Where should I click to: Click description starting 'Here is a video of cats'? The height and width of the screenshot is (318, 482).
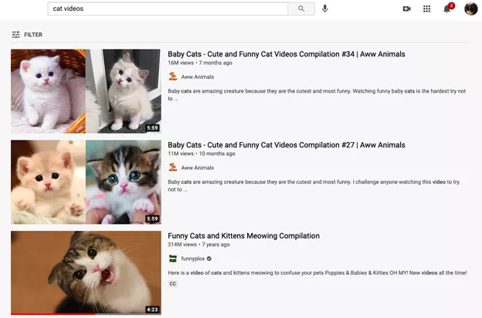click(317, 272)
